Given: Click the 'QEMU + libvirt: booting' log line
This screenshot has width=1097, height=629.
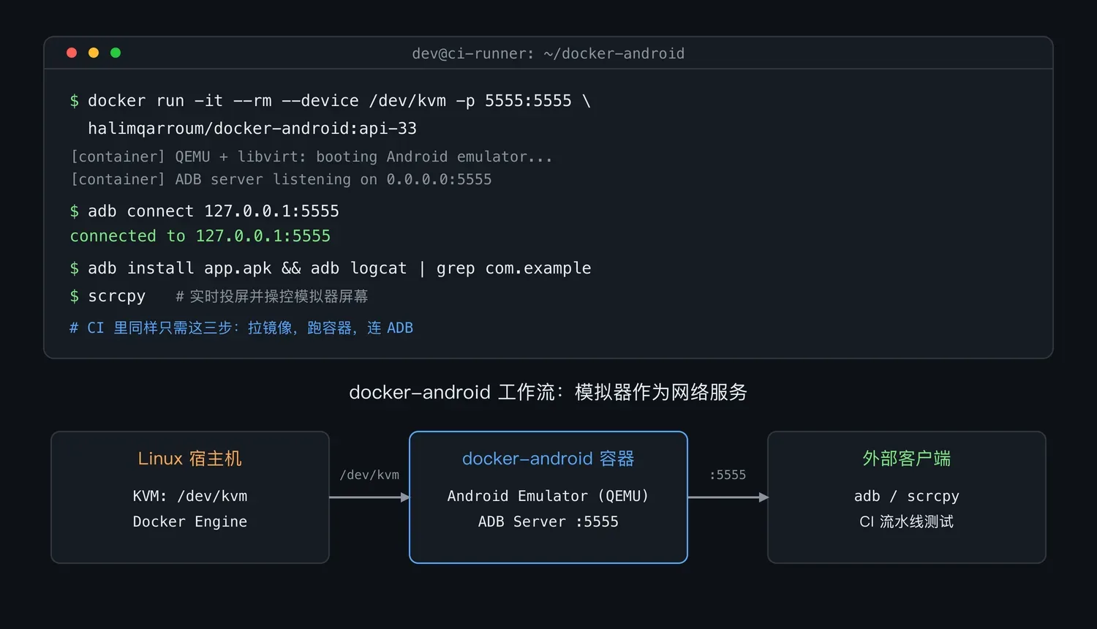Looking at the screenshot, I should pos(312,157).
